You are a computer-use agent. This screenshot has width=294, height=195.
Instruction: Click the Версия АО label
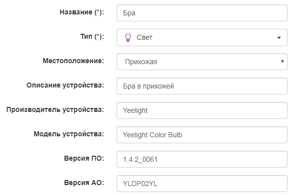point(84,183)
